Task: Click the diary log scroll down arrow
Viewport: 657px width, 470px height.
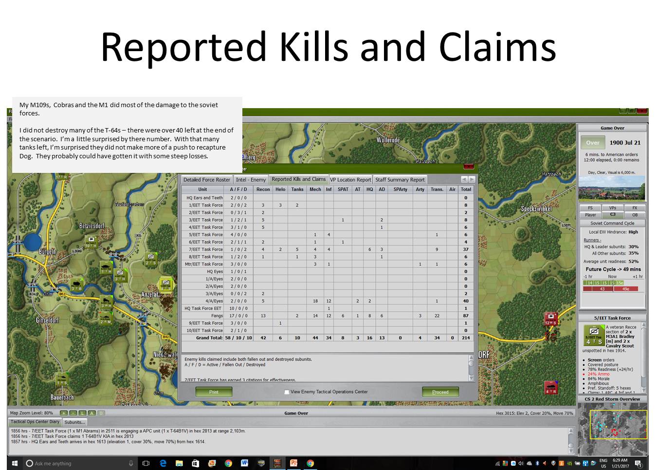Action: tap(572, 450)
